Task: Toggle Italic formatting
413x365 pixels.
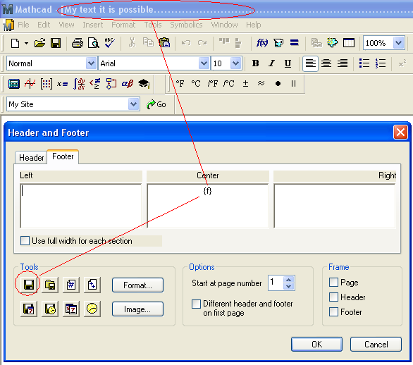Action: point(271,63)
